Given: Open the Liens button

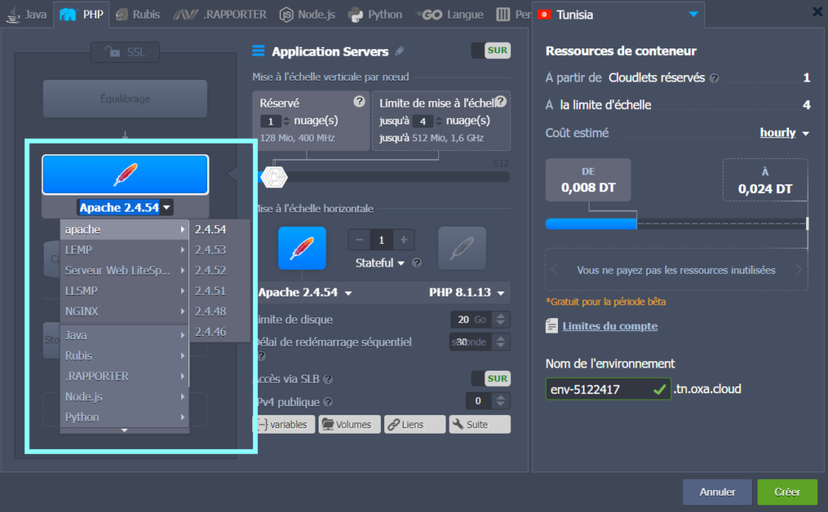Looking at the screenshot, I should click(x=415, y=425).
